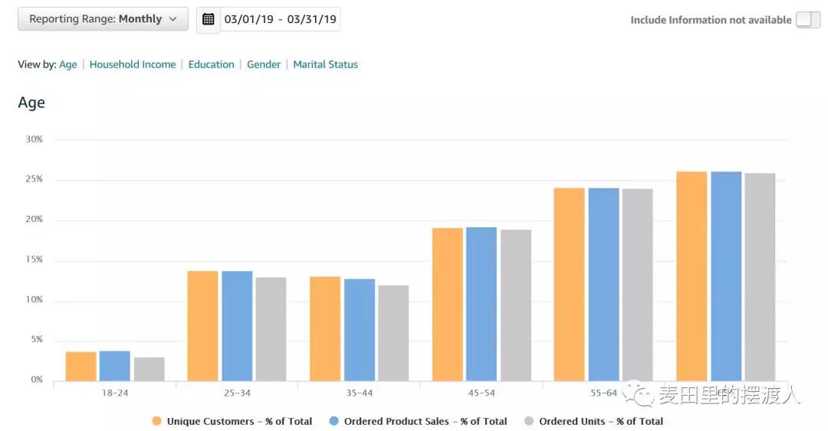The height and width of the screenshot is (431, 828).
Task: Click the gray Ordered Units legend dot
Action: 529,421
